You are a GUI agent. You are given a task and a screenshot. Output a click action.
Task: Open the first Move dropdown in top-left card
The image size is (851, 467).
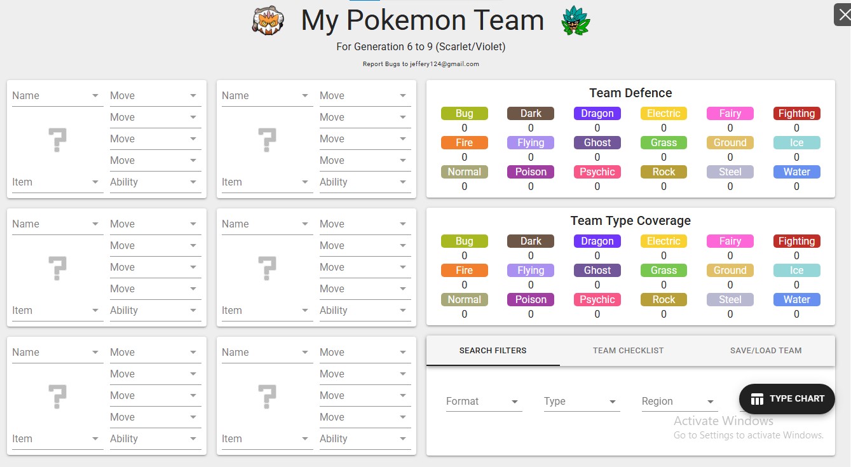pyautogui.click(x=155, y=96)
